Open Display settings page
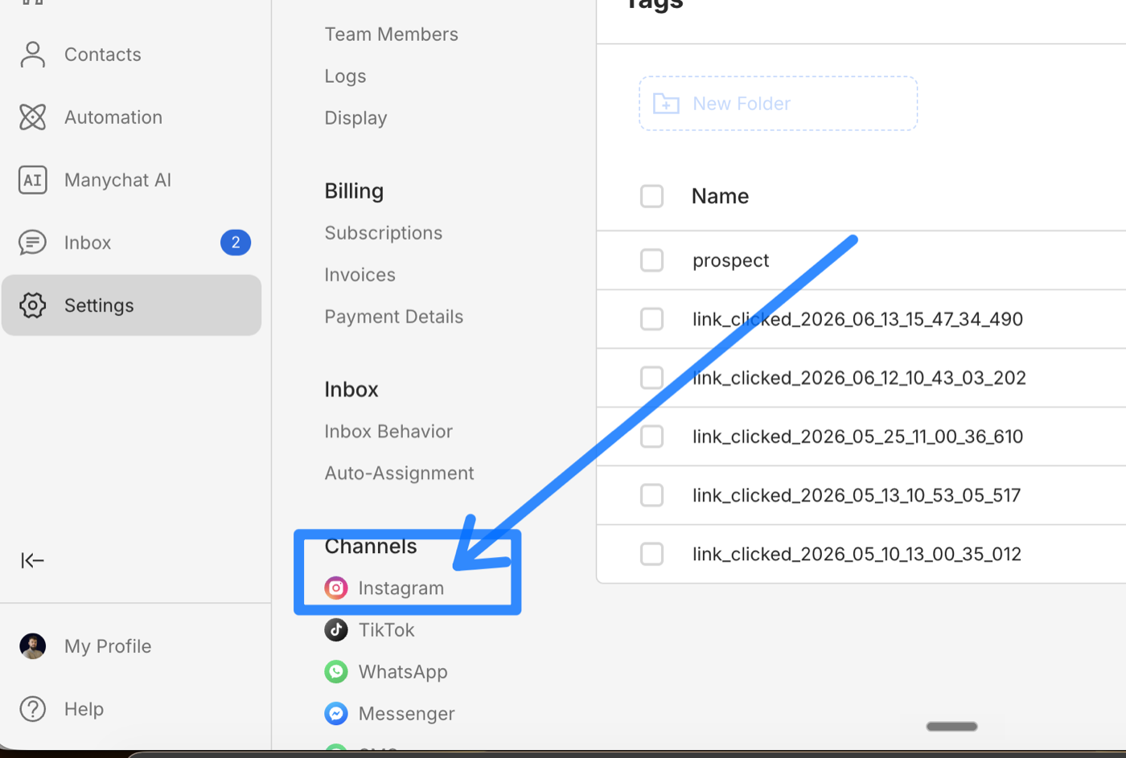Image resolution: width=1126 pixels, height=758 pixels. [355, 118]
